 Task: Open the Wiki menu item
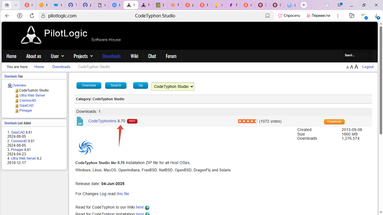[x=134, y=56]
